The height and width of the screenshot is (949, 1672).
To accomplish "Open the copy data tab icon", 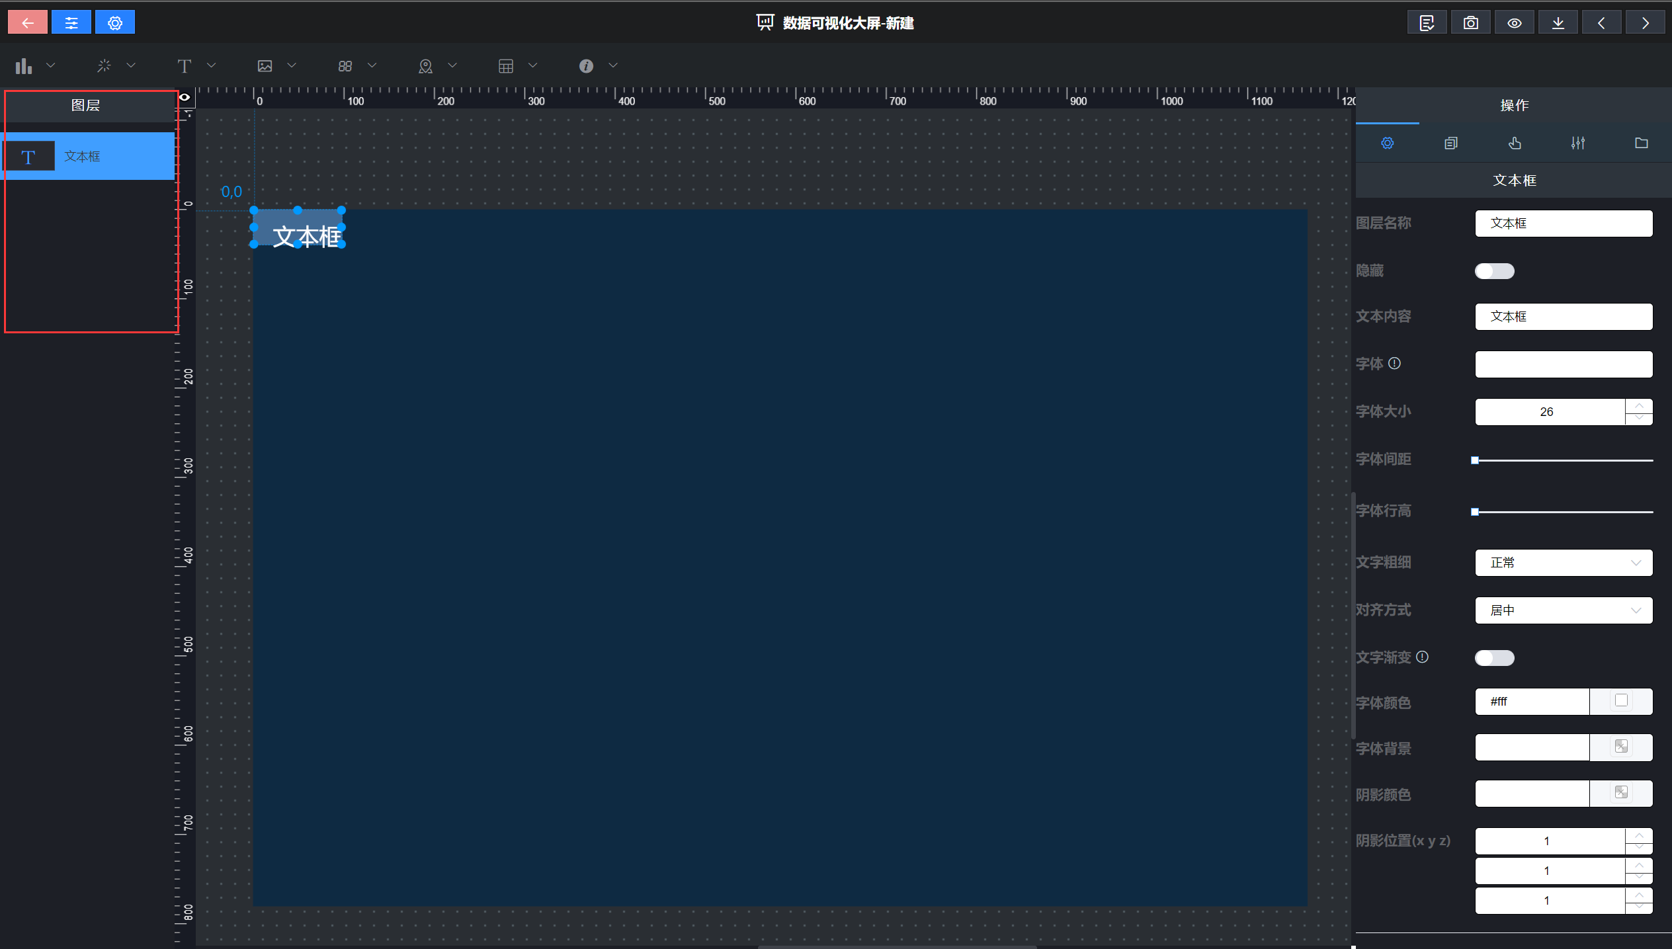I will click(1450, 143).
